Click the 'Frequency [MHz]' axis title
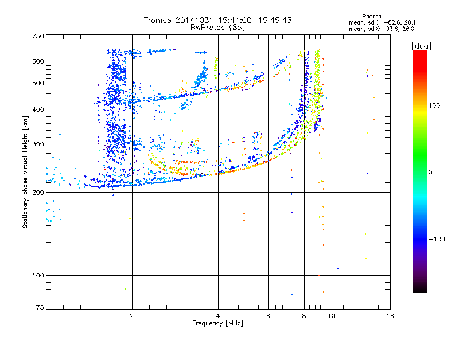 (217, 323)
